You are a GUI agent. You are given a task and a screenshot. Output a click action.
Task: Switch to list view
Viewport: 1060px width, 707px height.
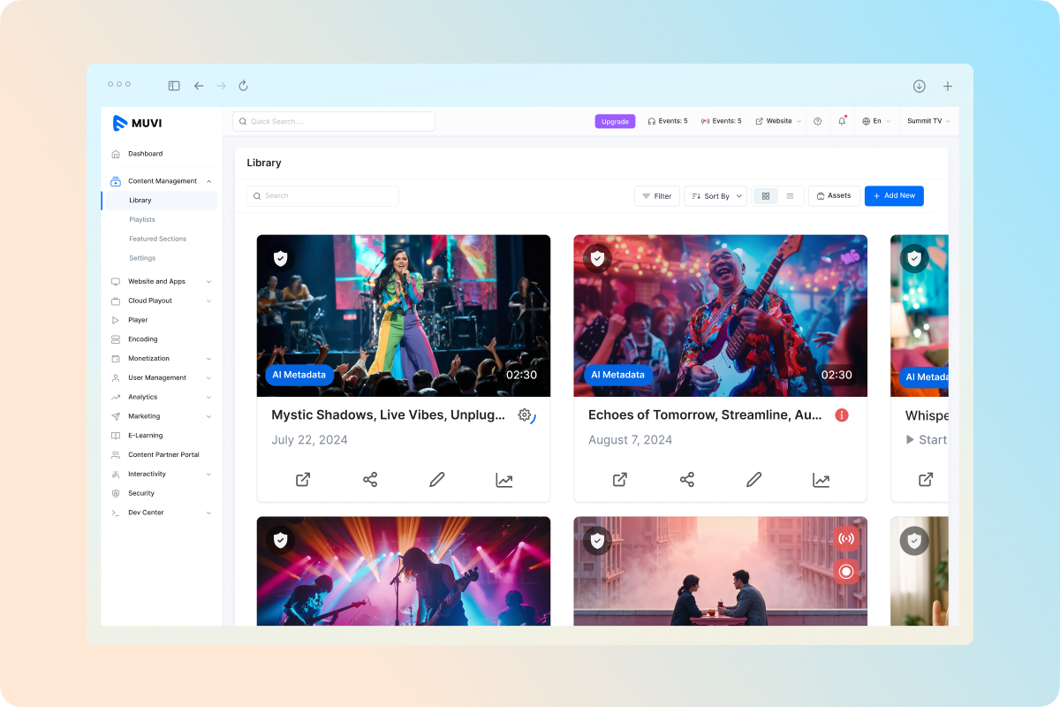pyautogui.click(x=790, y=196)
